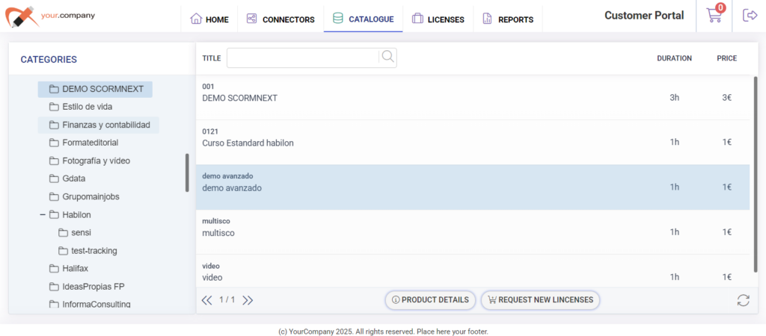Screen dimensions: 766x336
Task: Click the 3€ price of DEMO SCORMNEXT
Action: pos(727,98)
